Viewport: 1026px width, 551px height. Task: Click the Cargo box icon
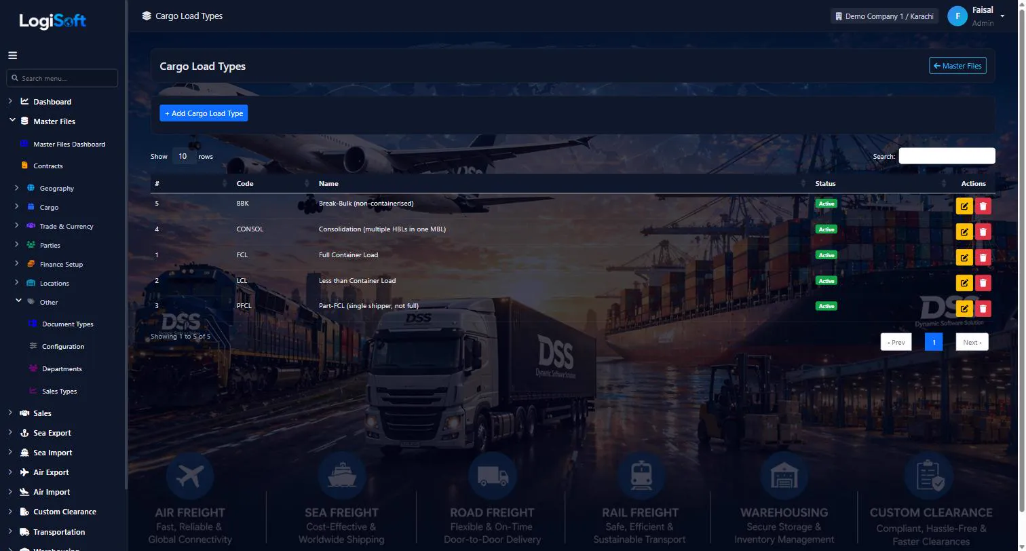[x=31, y=207]
